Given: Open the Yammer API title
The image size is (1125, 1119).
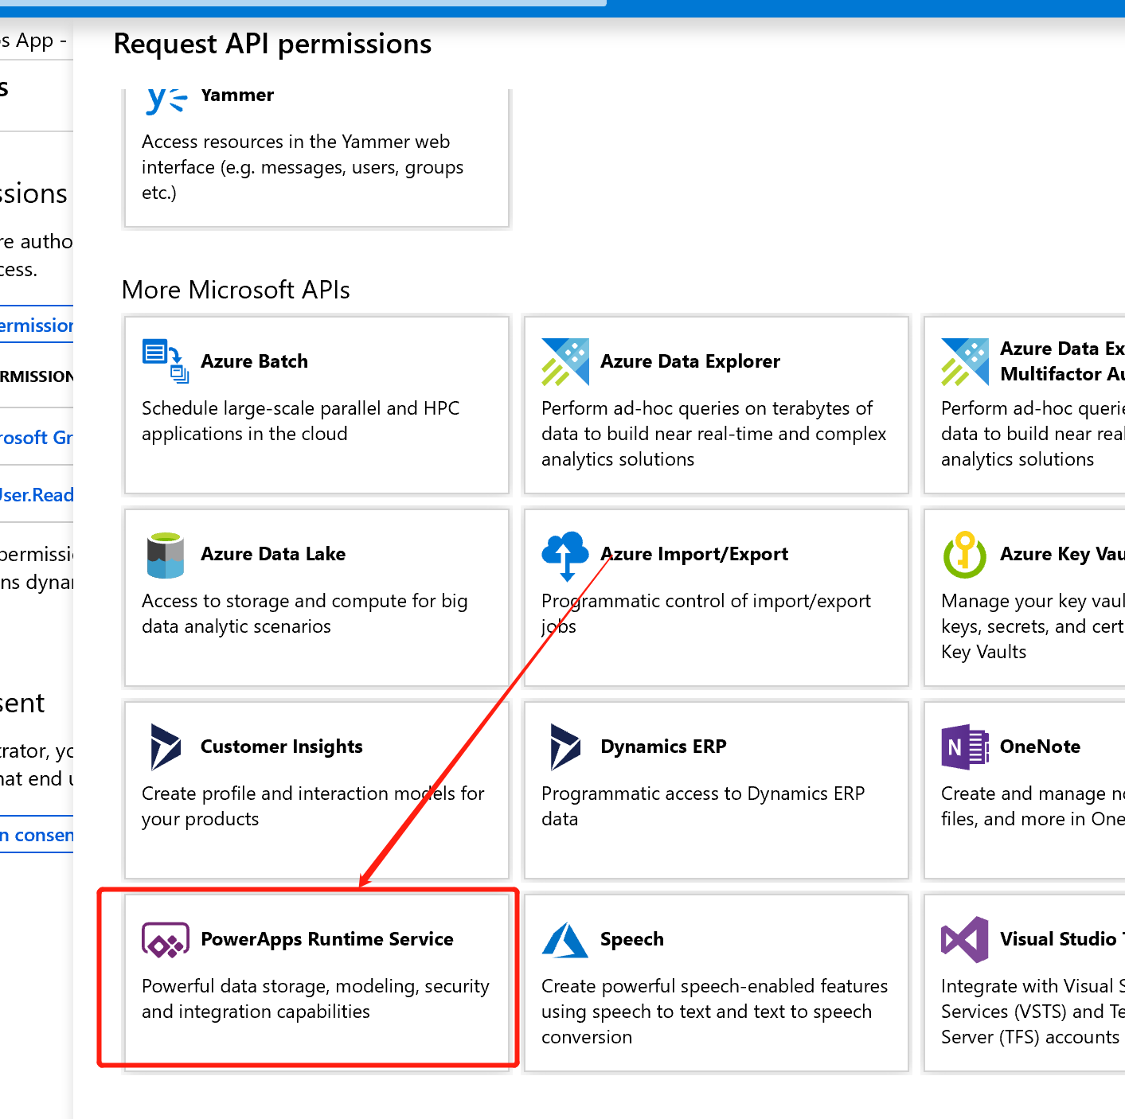Looking at the screenshot, I should pos(237,95).
